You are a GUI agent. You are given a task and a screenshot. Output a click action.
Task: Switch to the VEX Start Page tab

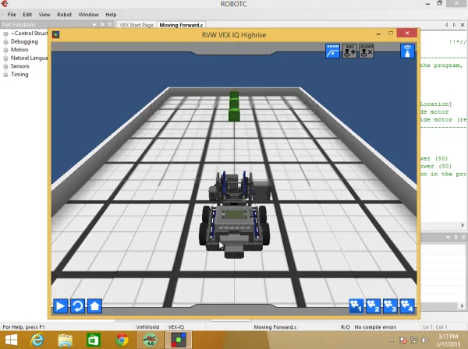click(136, 25)
